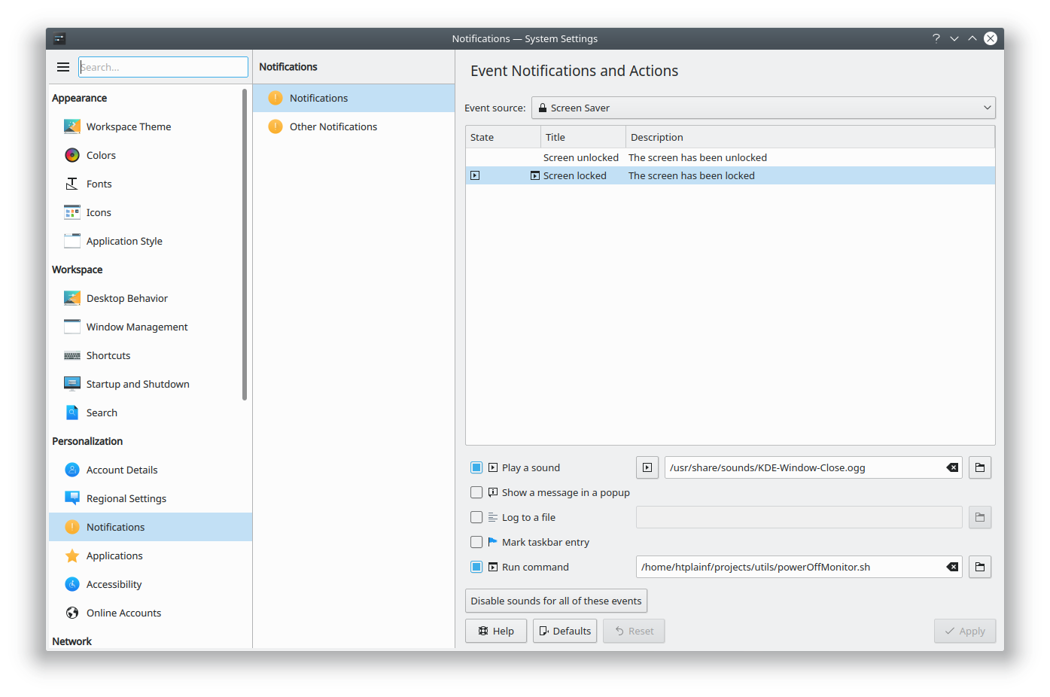
Task: Click the play state icon of Screen locked row
Action: (x=475, y=175)
